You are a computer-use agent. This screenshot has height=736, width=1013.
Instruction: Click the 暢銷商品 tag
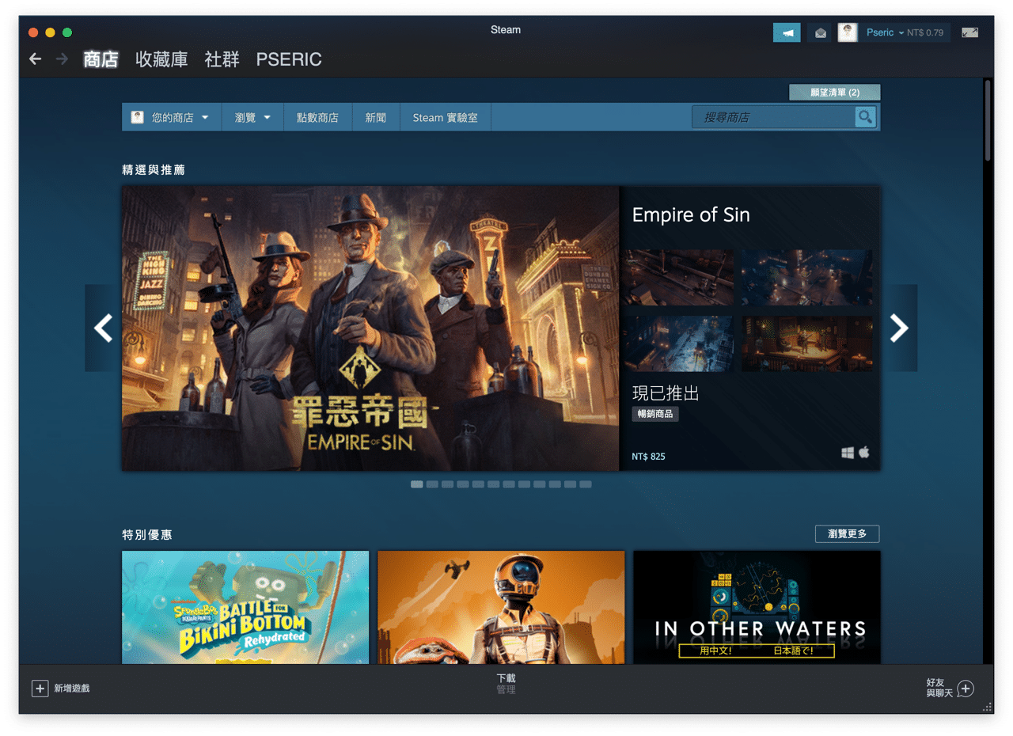655,414
